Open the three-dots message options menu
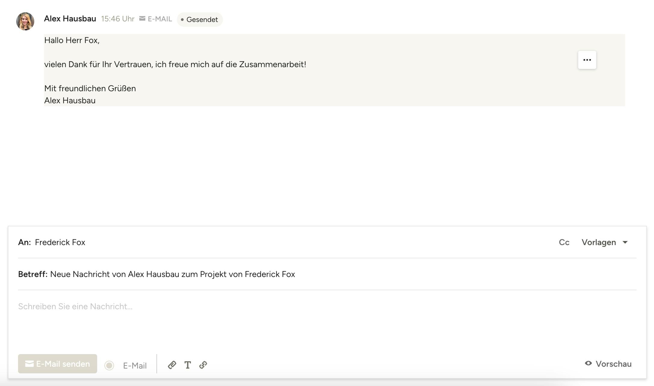The height and width of the screenshot is (386, 654). click(x=587, y=60)
